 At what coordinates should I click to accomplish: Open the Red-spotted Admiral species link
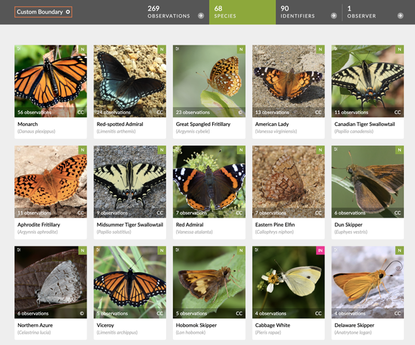tap(120, 124)
